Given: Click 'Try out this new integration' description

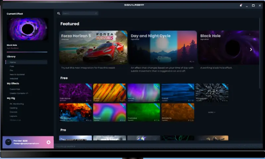Looking at the screenshot, I should (x=88, y=68).
